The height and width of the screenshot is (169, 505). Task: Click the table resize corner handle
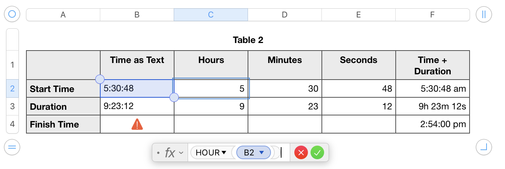[x=484, y=147]
